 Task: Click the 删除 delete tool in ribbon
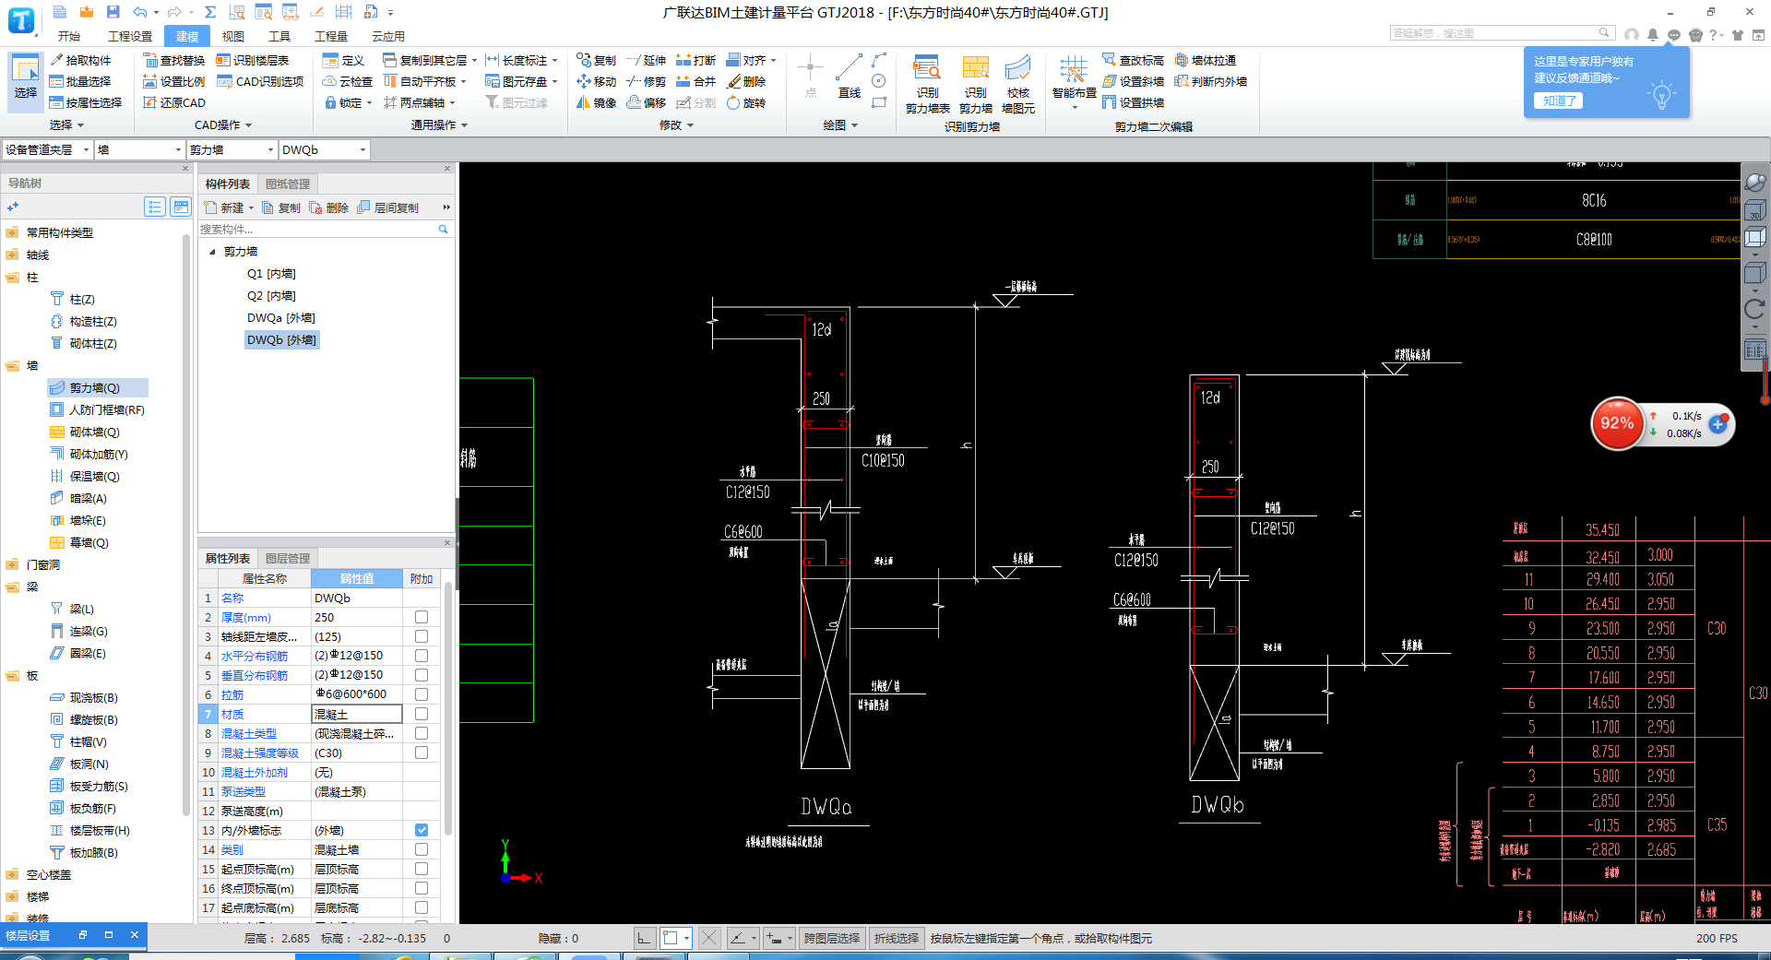tap(746, 81)
